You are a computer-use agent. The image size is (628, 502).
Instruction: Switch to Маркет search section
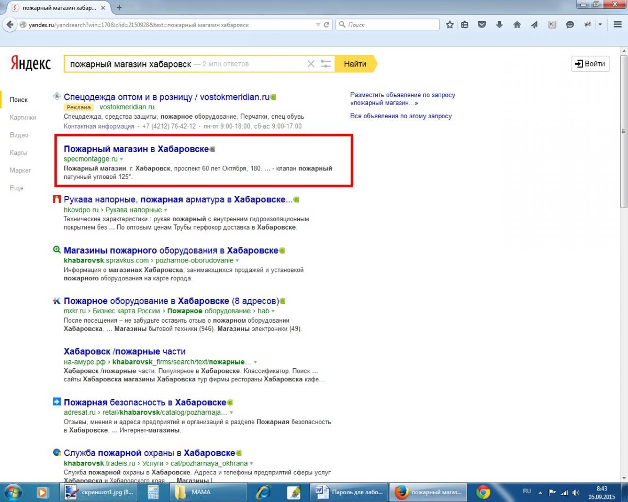tap(20, 170)
